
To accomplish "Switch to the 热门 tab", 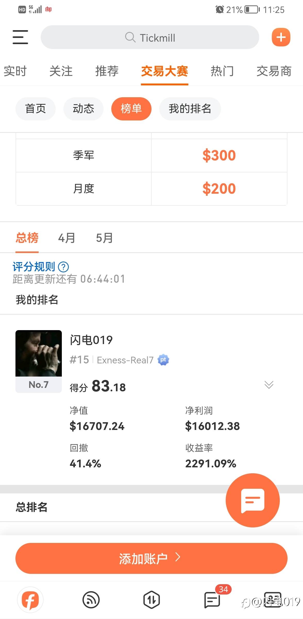I will [x=222, y=71].
